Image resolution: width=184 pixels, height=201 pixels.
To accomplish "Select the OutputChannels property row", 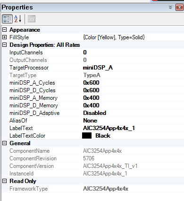I will coord(96,60).
